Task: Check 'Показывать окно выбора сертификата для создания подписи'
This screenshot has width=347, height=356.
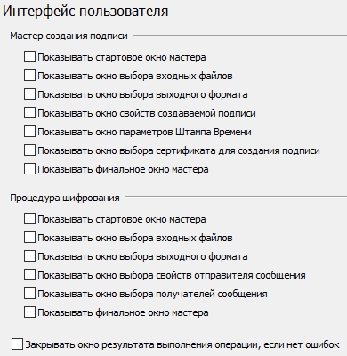Action: 29,150
